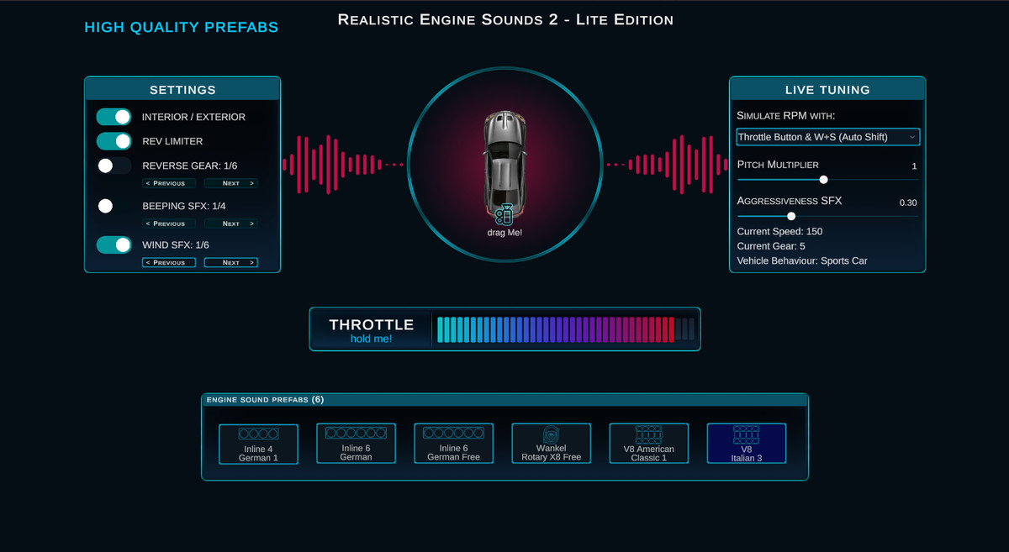Select the Inline 6 German Free prefab

[x=453, y=444]
